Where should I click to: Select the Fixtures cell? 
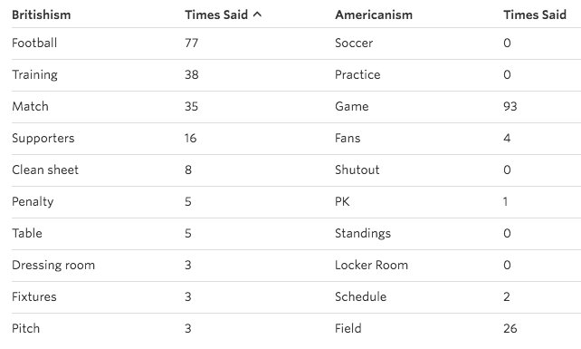pos(34,297)
